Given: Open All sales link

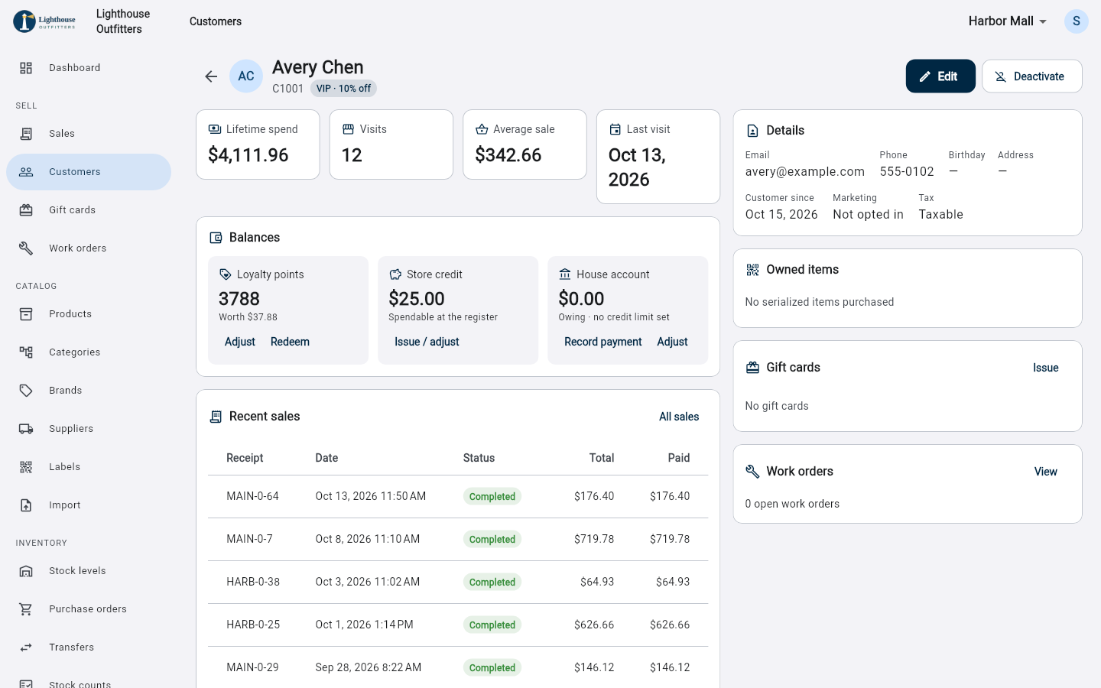Looking at the screenshot, I should [x=679, y=417].
